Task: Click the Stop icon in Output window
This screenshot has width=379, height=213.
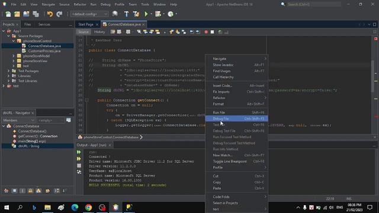Action: 79,166
